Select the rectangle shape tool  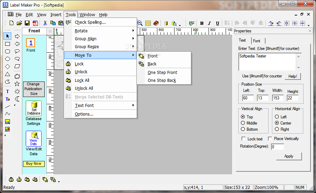click(x=8, y=44)
